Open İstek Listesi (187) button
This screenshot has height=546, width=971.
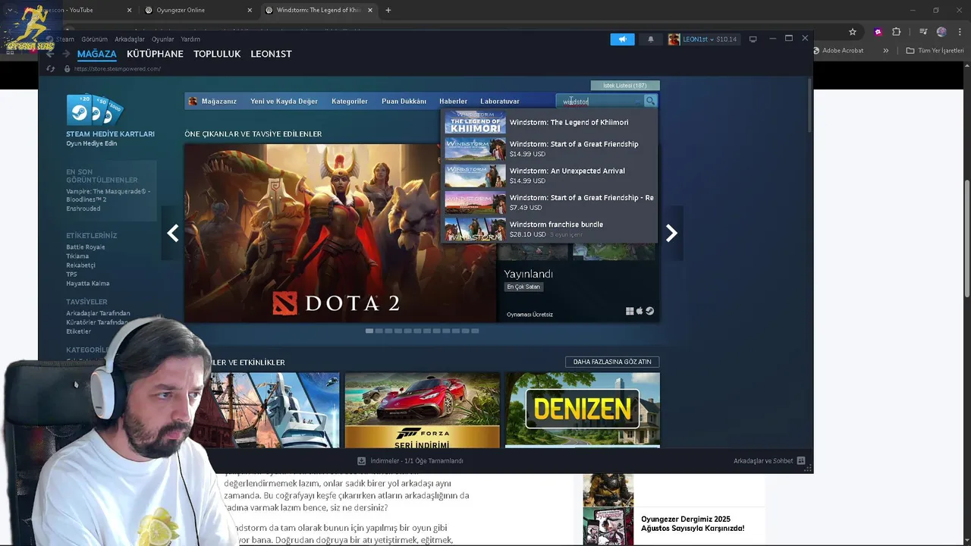(x=625, y=85)
